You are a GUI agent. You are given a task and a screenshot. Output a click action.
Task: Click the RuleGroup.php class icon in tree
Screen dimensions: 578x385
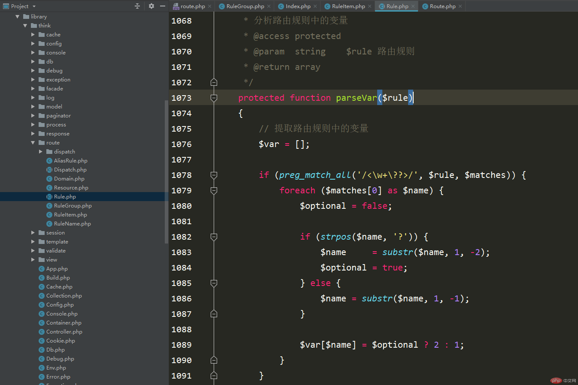[49, 206]
